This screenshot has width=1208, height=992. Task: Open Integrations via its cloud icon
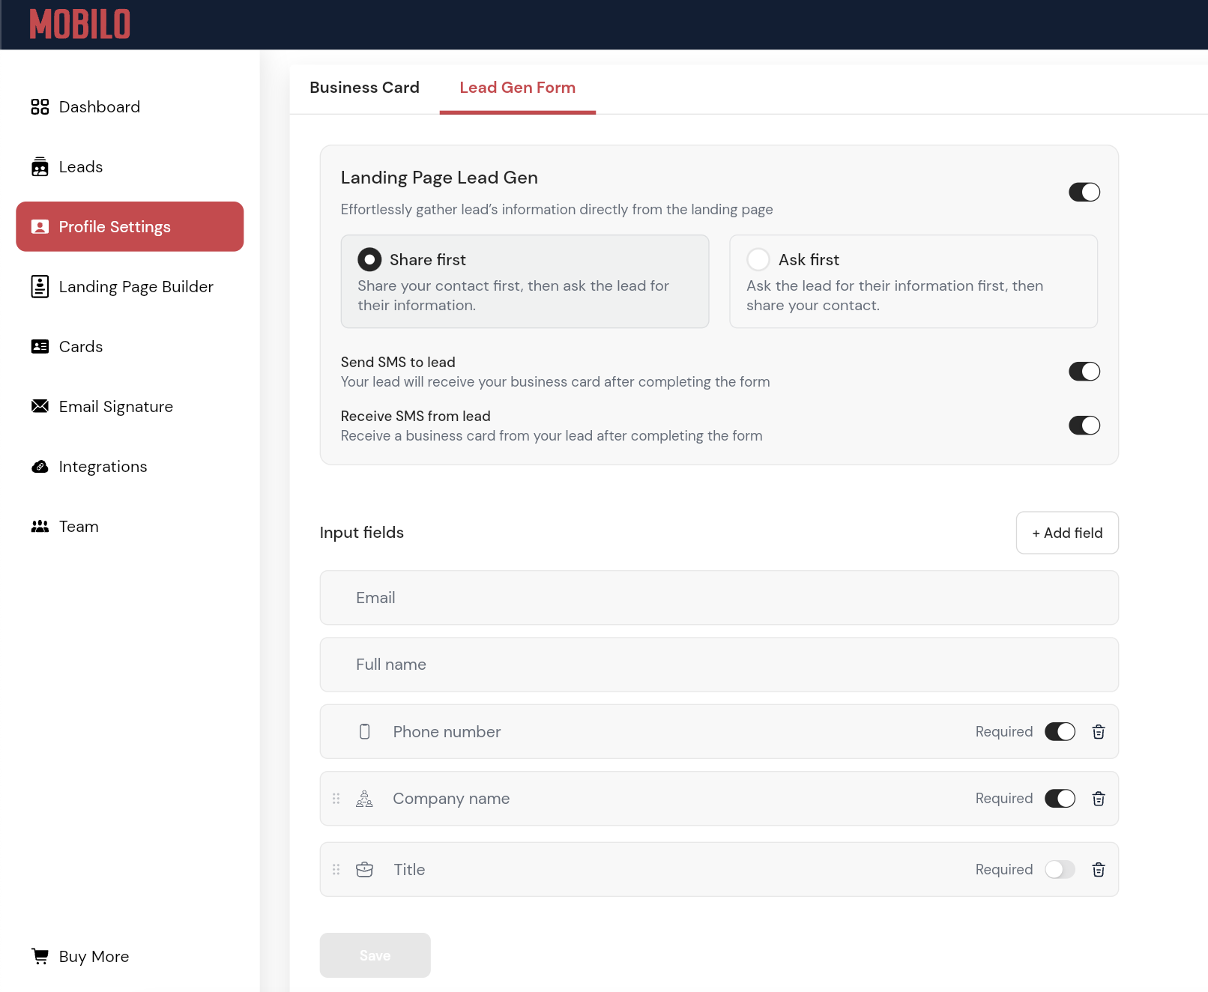pyautogui.click(x=40, y=467)
